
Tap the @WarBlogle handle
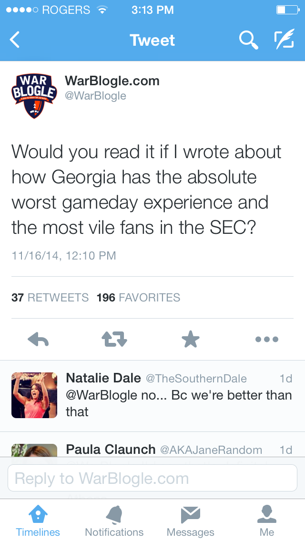95,96
